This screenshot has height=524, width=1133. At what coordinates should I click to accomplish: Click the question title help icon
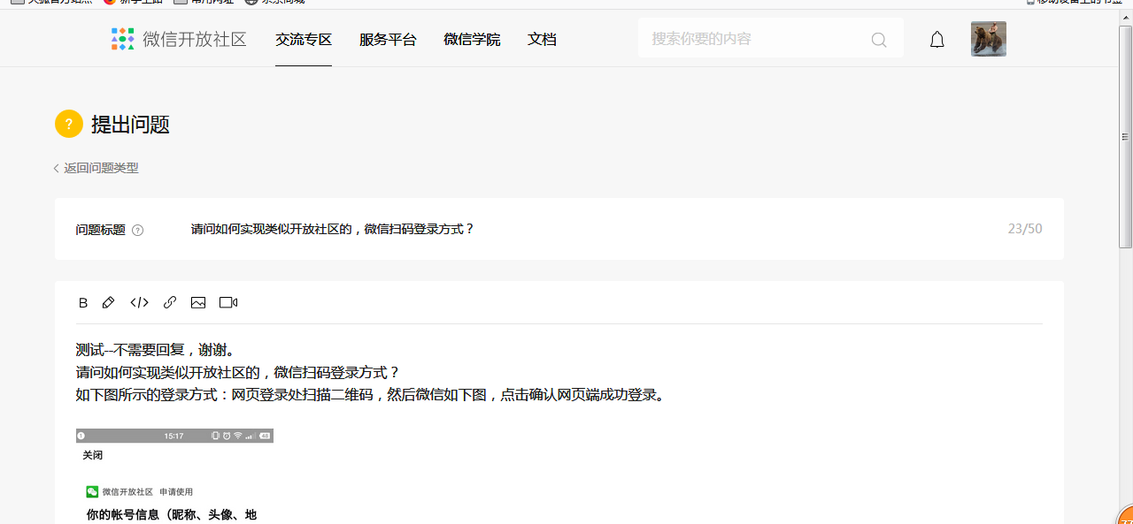point(138,231)
